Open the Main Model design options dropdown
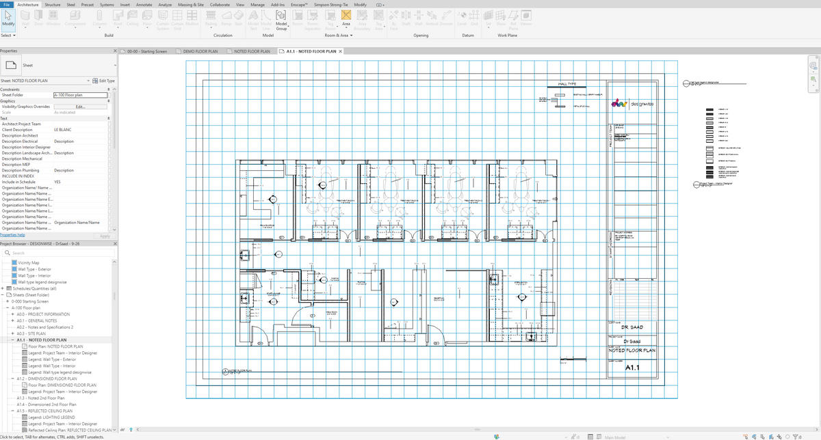Screen dimensions: 821x440 point(668,437)
